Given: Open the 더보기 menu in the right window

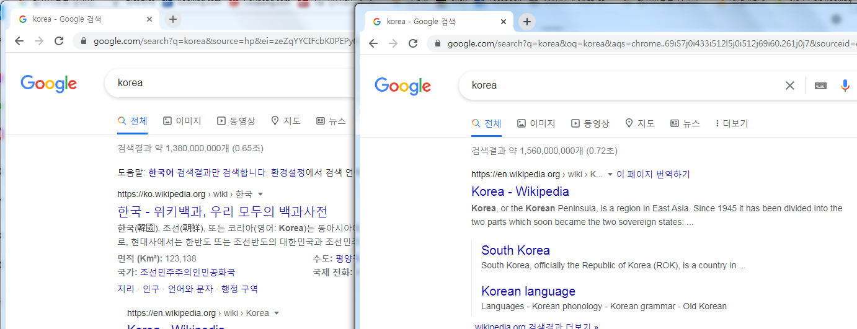Looking at the screenshot, I should (x=732, y=123).
